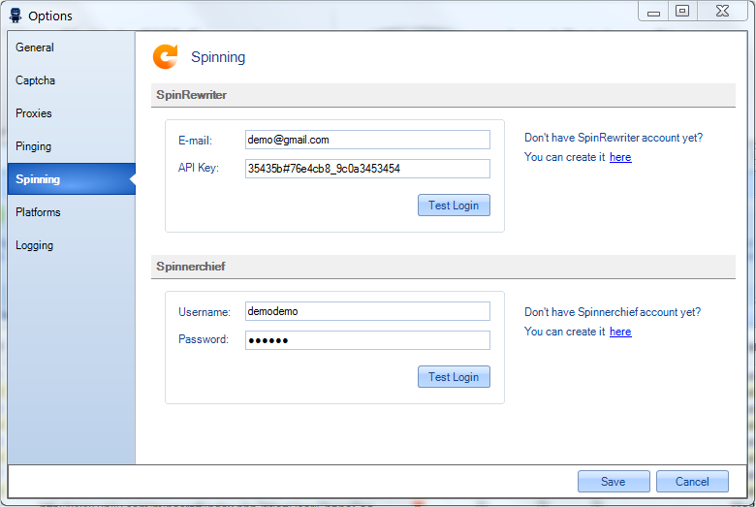Screen dimensions: 756x507
Task: Save the options
Action: [x=614, y=482]
